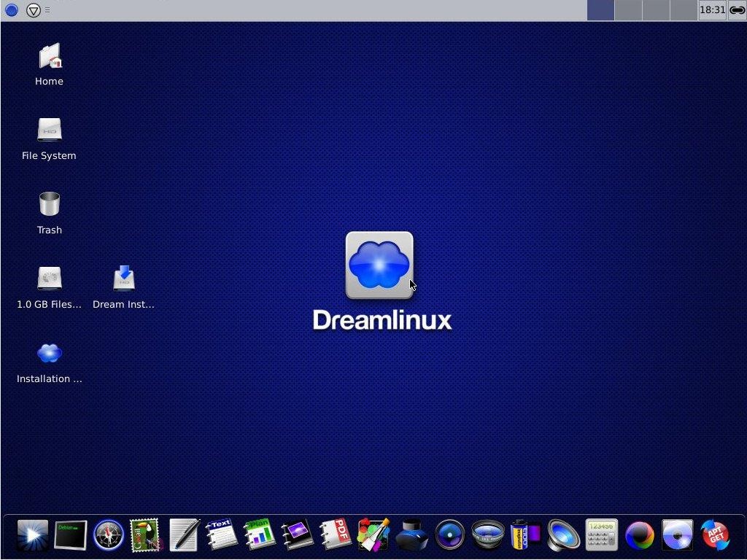Screen dimensions: 747x560
Task: Launch the film roll dock icon
Action: point(525,535)
